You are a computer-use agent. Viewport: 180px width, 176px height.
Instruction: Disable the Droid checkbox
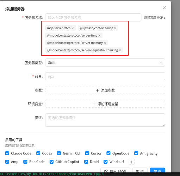click(x=86, y=162)
